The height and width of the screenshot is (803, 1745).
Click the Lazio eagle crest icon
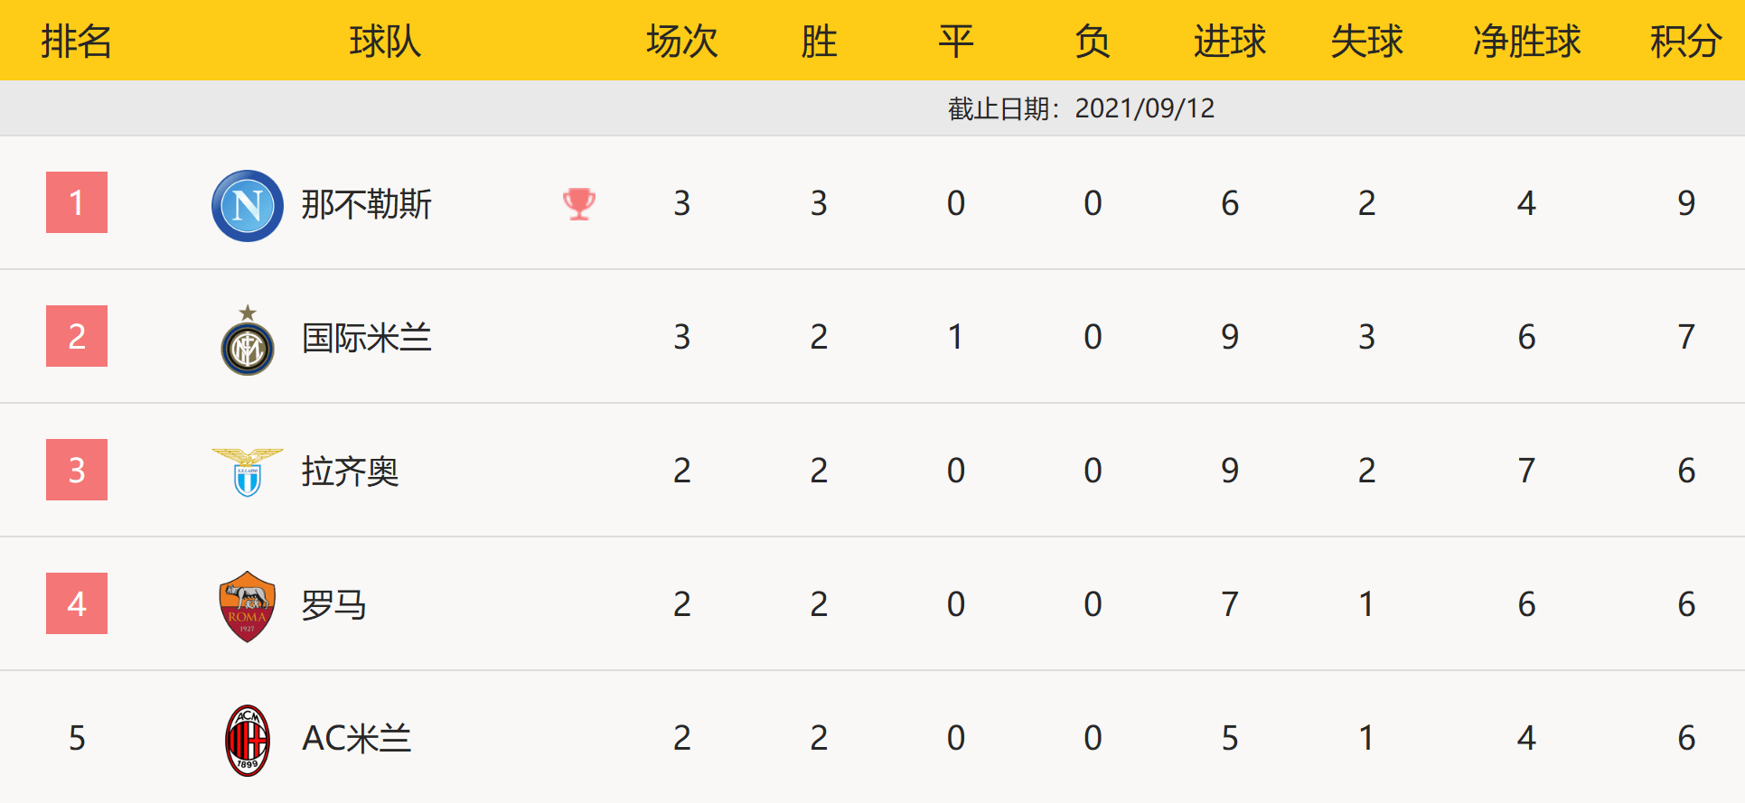click(x=248, y=472)
